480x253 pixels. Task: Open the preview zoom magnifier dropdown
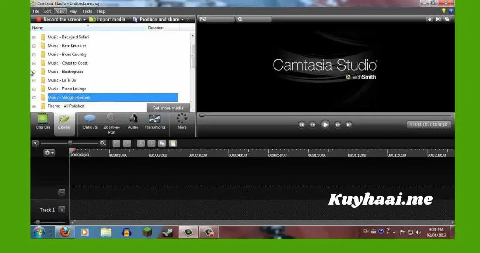click(254, 19)
